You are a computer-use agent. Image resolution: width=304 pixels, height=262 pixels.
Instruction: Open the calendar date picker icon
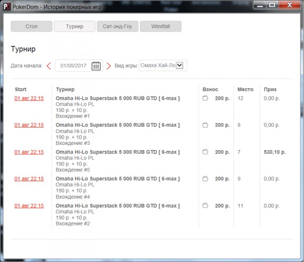pyautogui.click(x=96, y=66)
